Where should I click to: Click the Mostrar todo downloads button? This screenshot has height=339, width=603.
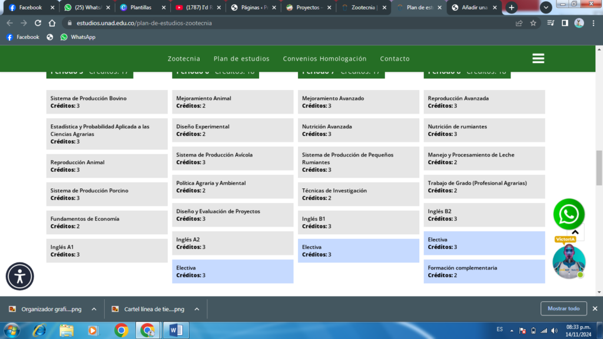pos(564,308)
